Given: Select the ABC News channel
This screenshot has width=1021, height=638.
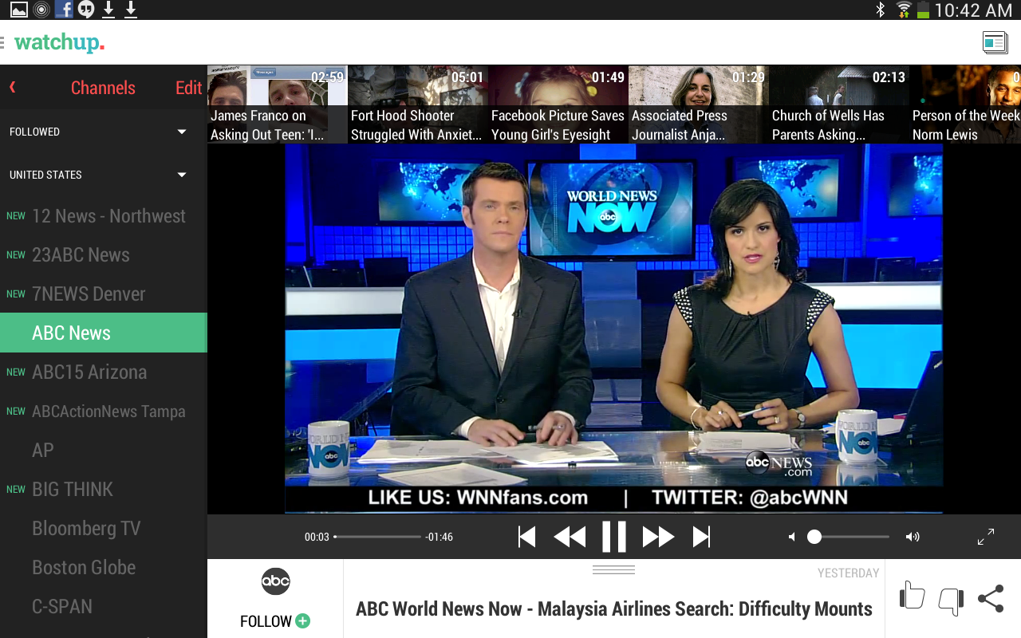Looking at the screenshot, I should 104,333.
